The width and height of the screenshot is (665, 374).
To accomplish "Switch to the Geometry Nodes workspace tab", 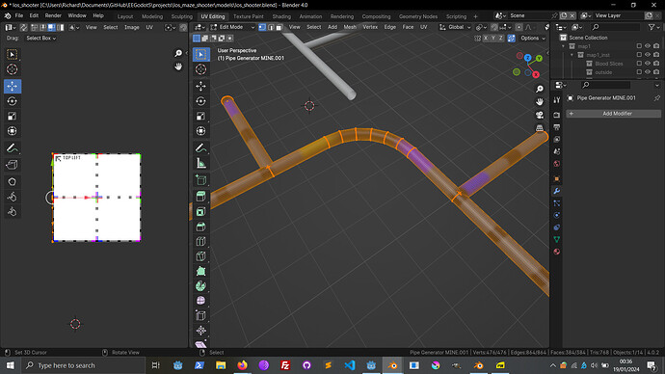I will 417,16.
